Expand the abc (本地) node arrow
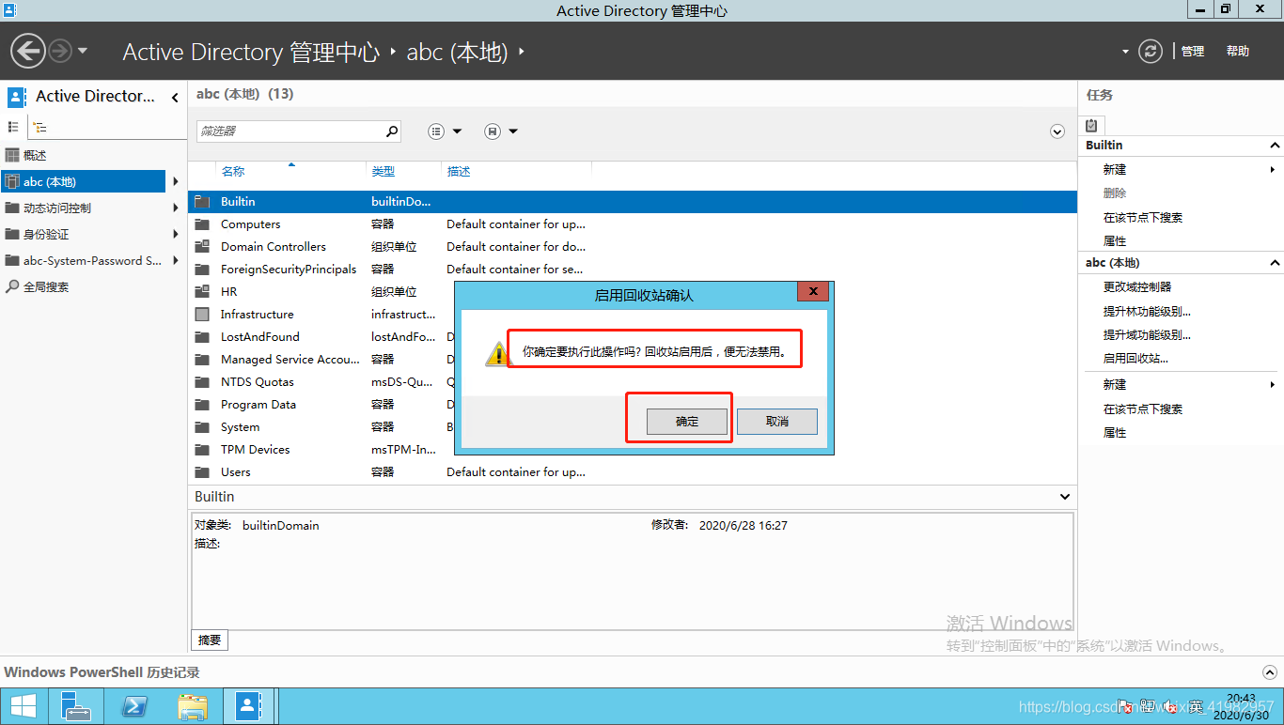The width and height of the screenshot is (1284, 725). coord(176,181)
